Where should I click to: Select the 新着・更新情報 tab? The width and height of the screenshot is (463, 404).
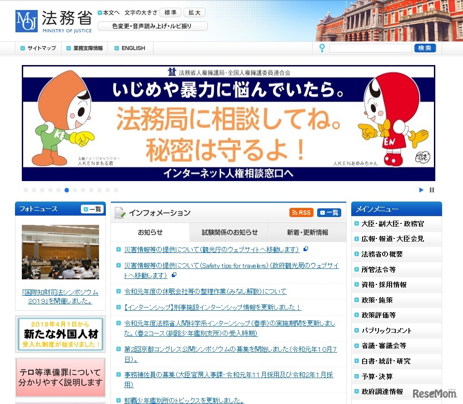tap(308, 232)
